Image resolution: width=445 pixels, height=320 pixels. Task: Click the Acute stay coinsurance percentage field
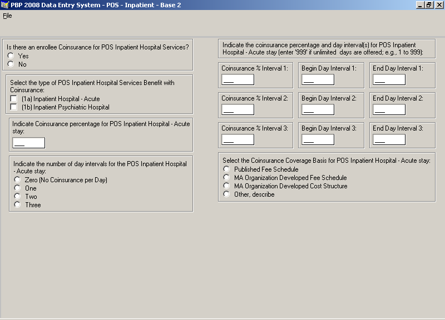[29, 143]
